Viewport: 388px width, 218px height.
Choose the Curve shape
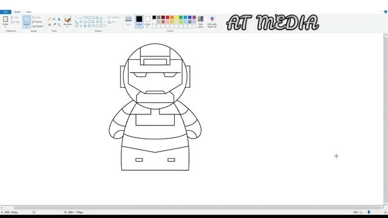click(x=81, y=18)
